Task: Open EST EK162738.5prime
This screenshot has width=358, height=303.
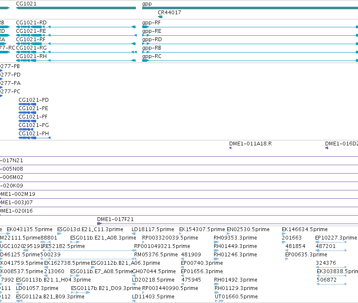Action: pos(67,263)
